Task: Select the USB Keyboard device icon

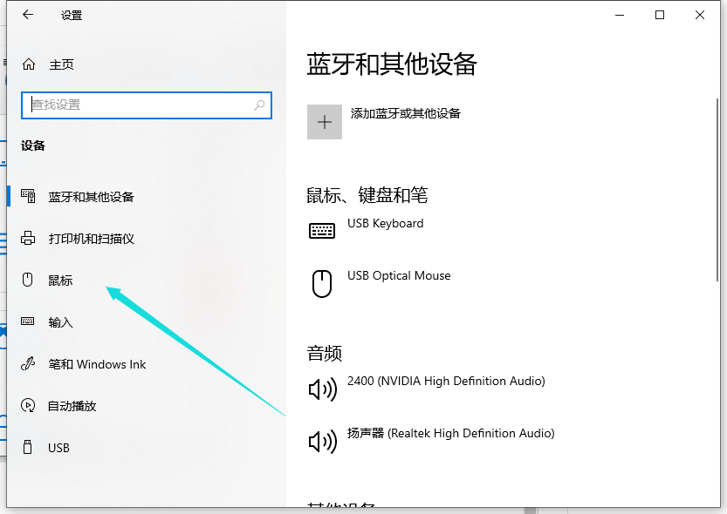Action: [x=322, y=231]
